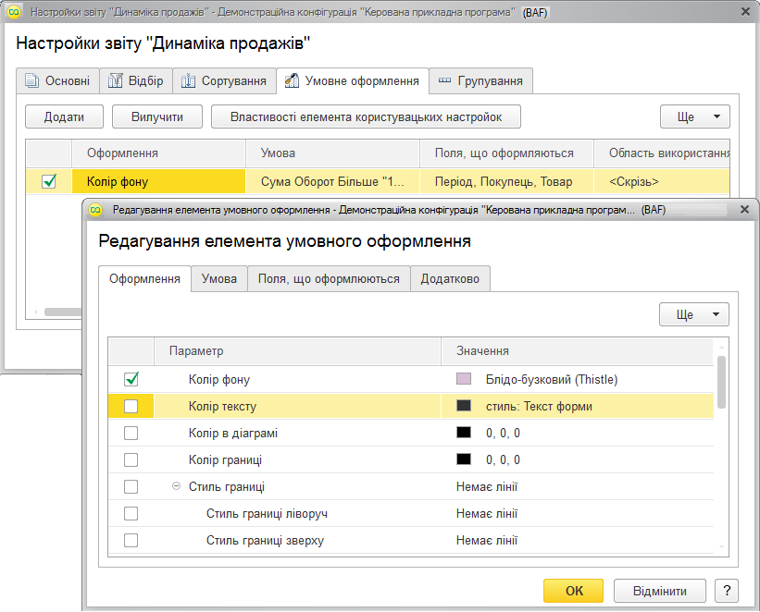
Task: Select the Умовне оформлення tab
Action: point(353,80)
